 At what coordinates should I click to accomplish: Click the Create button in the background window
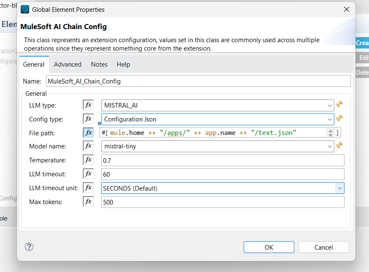362,43
